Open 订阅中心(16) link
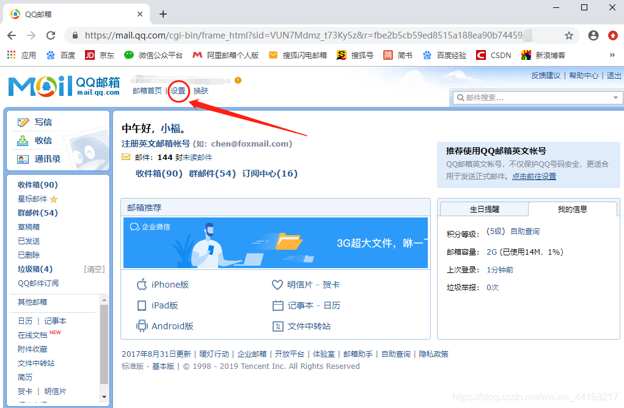The width and height of the screenshot is (624, 408). pyautogui.click(x=270, y=173)
